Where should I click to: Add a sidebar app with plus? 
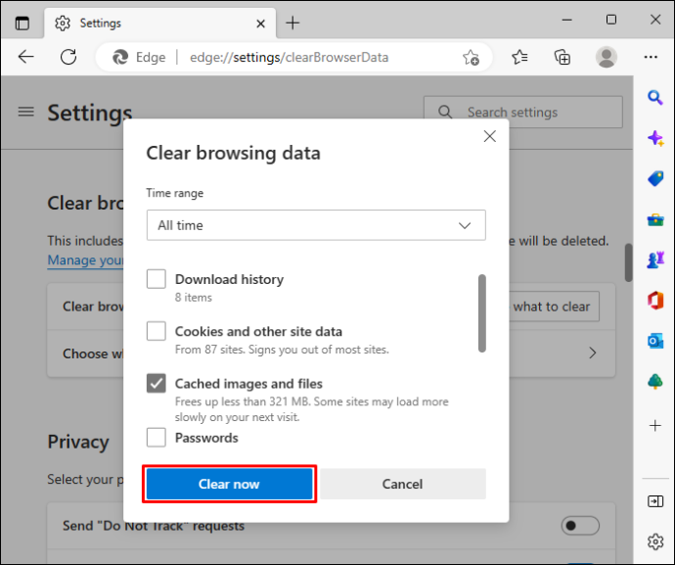[x=655, y=425]
